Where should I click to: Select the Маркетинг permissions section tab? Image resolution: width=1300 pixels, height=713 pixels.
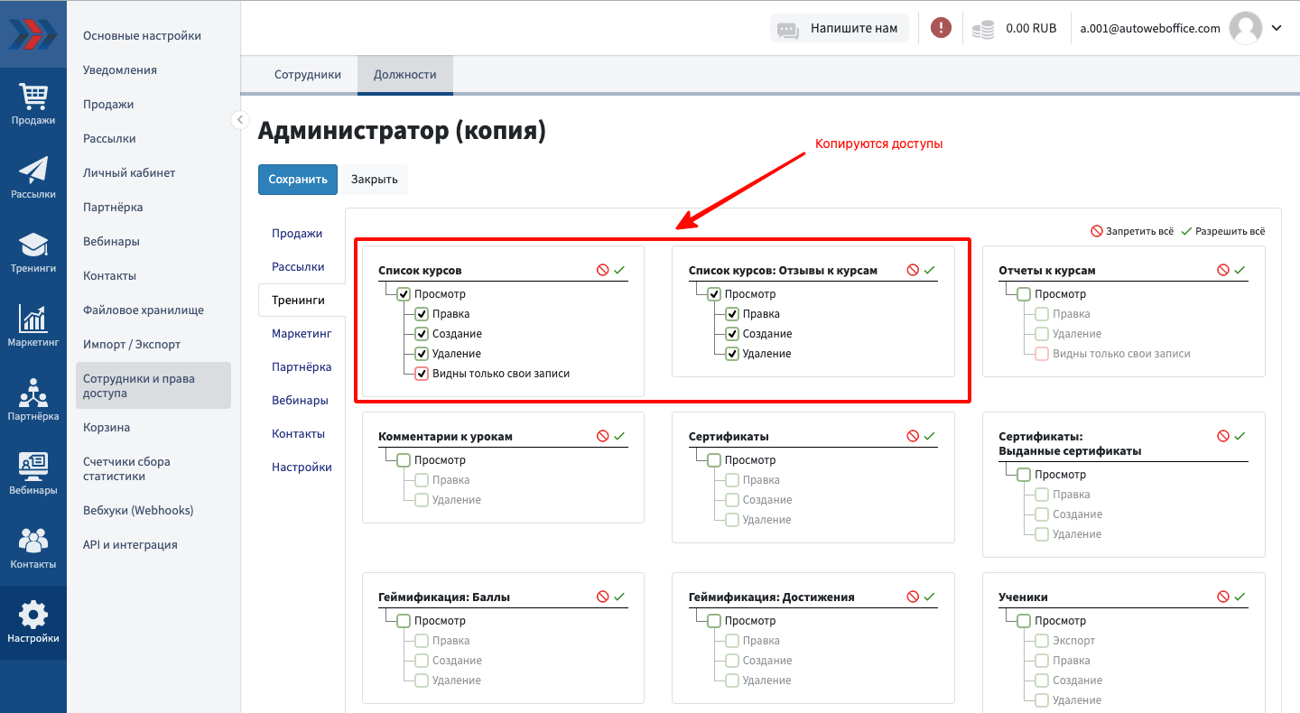point(302,334)
